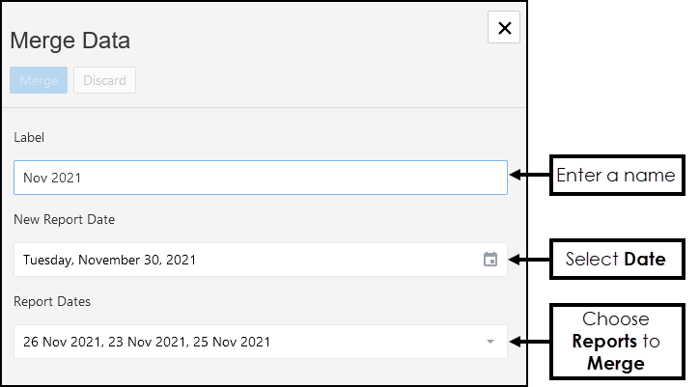Click the Choose Reports to Merge callout

pyautogui.click(x=616, y=342)
